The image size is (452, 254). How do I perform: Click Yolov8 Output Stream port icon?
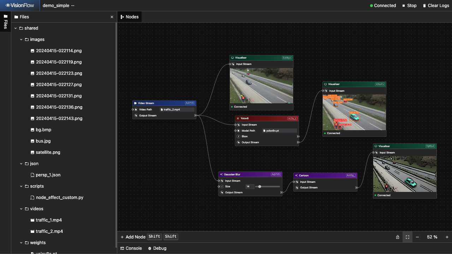(238, 143)
